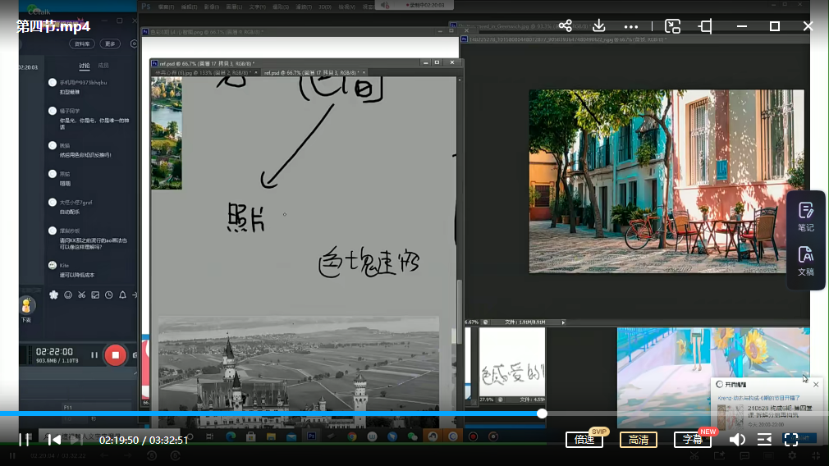This screenshot has width=829, height=466.
Task: Click the grayscale castle image
Action: (x=299, y=372)
